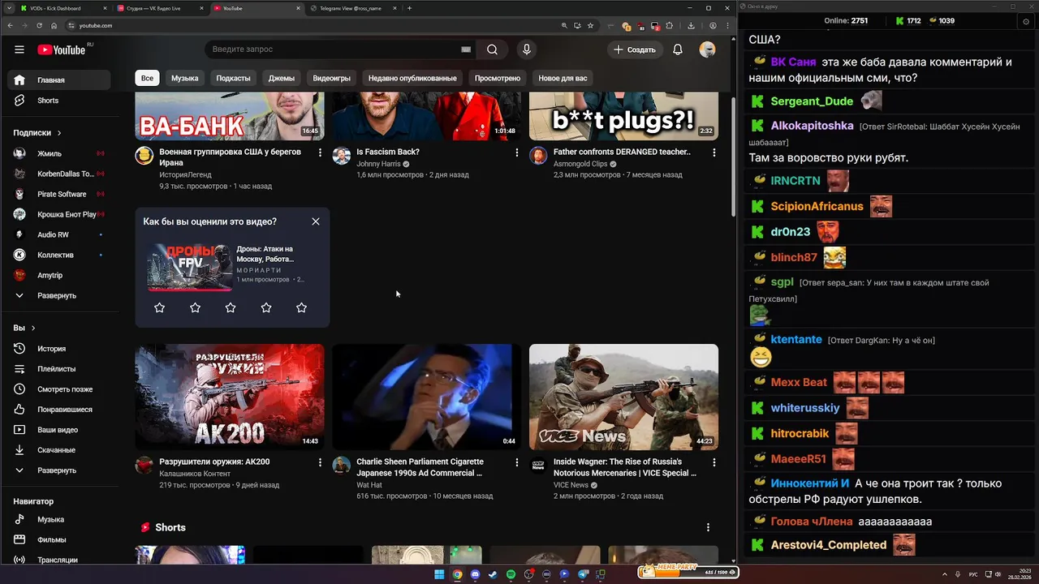Open options for the Is Fascism Back? video

(x=517, y=152)
